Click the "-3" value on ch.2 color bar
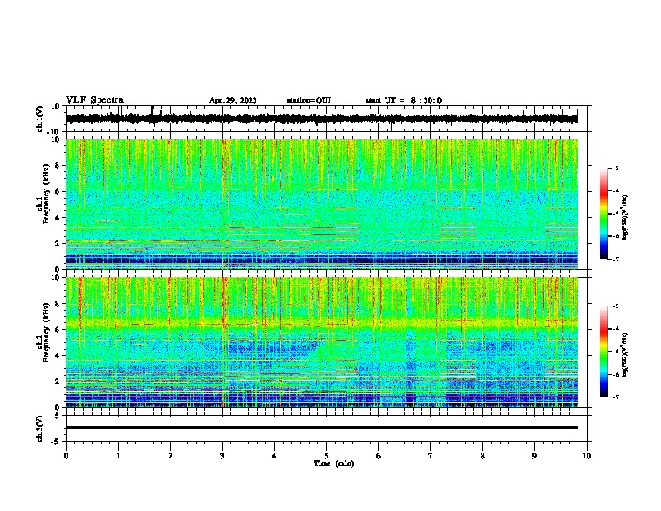 [x=615, y=306]
